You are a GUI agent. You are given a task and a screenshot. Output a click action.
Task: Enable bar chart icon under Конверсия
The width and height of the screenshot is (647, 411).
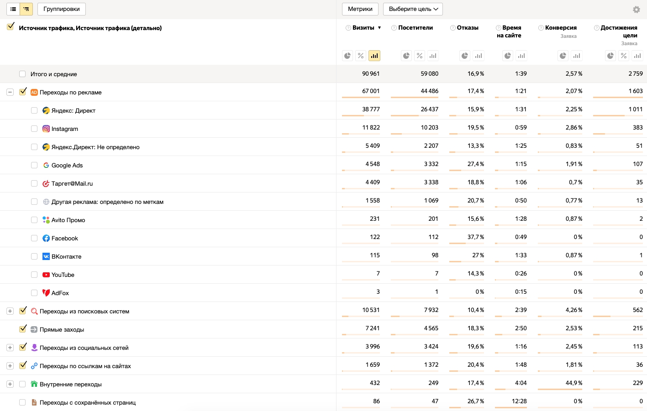pyautogui.click(x=577, y=56)
